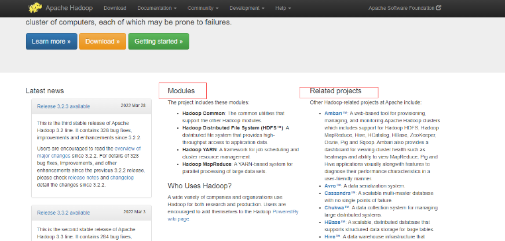Screen dimensions: 505x241
Task: Visit the PoweredBy wiki page link
Action: click(233, 215)
